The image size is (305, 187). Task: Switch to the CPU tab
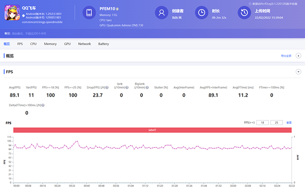coord(33,44)
